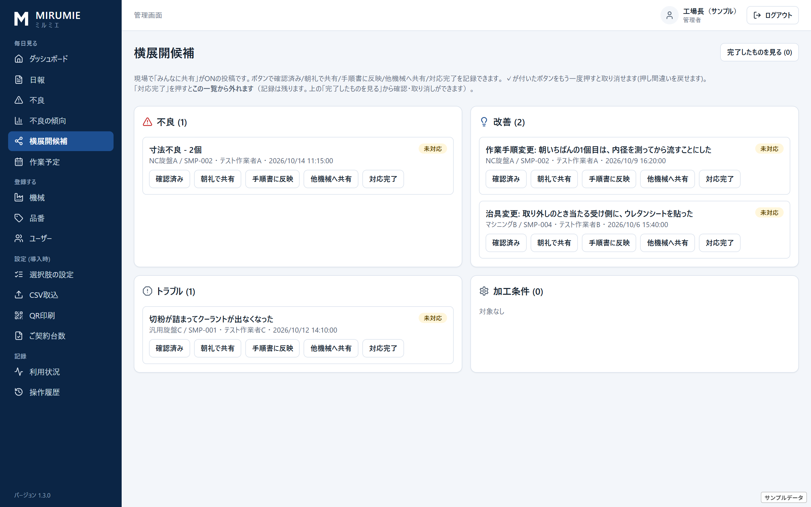Click the 寸法不良 - 2個 card title
Image resolution: width=811 pixels, height=507 pixels.
[175, 150]
